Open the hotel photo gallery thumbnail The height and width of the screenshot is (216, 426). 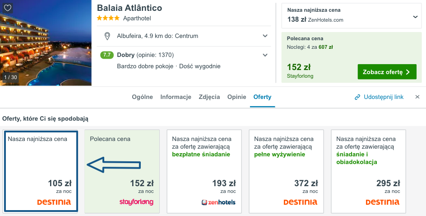(x=46, y=43)
